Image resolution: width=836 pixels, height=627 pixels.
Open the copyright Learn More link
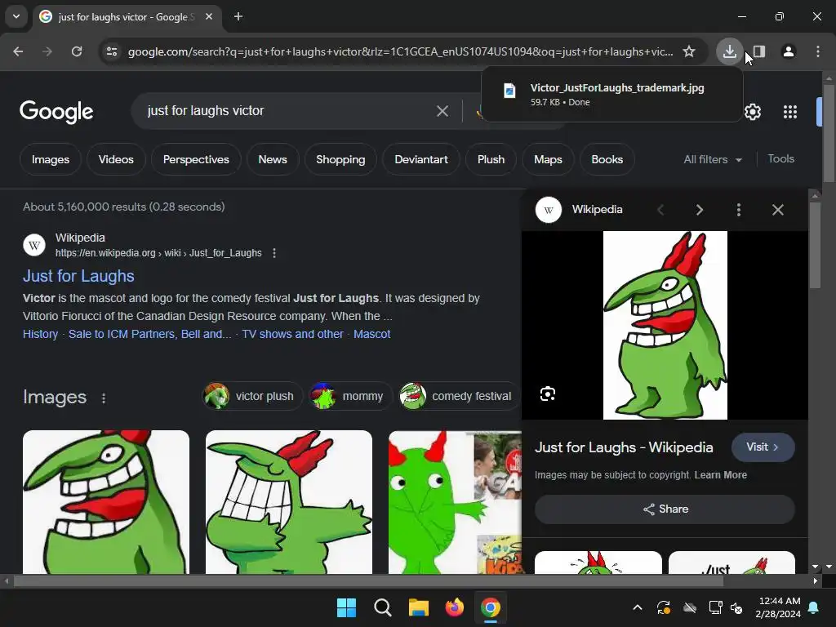pos(720,475)
